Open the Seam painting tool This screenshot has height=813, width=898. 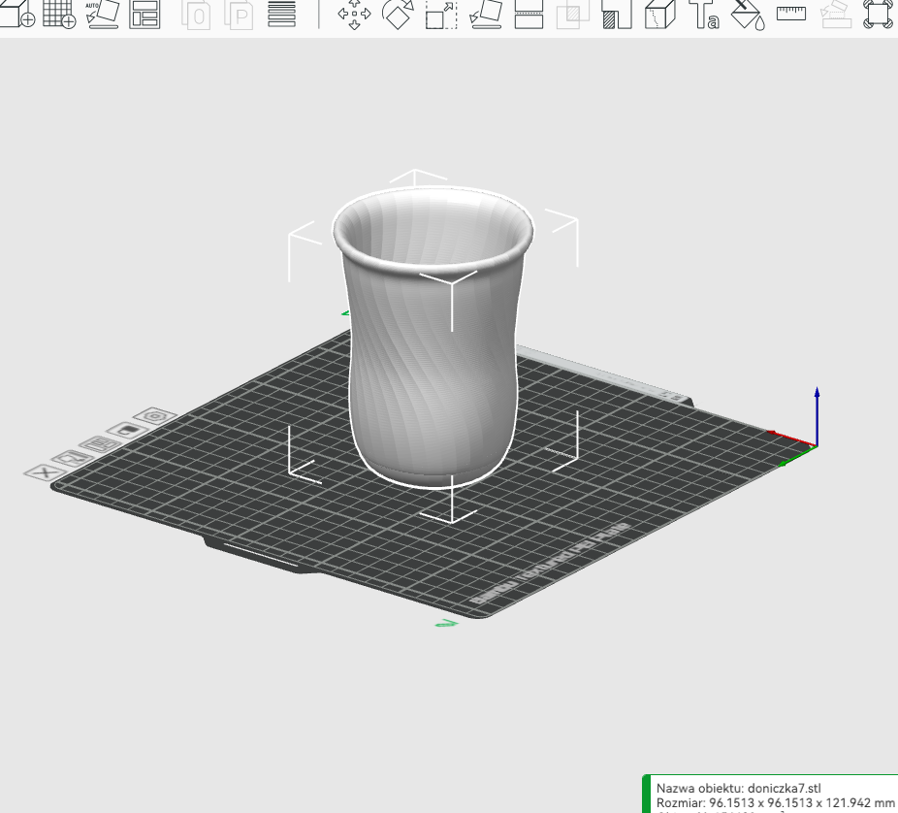pos(660,14)
